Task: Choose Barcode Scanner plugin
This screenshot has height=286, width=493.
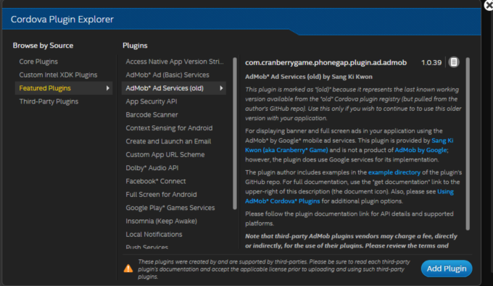Action: (x=152, y=114)
